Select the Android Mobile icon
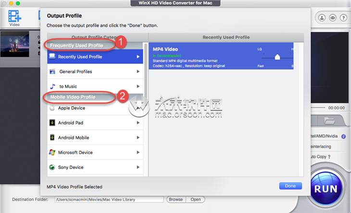 (52, 137)
